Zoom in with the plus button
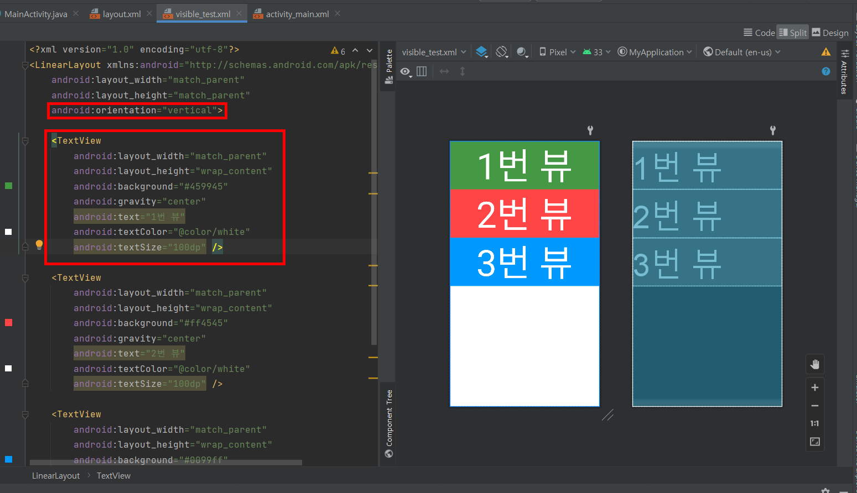 pyautogui.click(x=815, y=387)
